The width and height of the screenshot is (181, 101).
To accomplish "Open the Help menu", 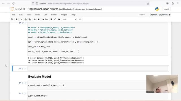I will (74, 15).
